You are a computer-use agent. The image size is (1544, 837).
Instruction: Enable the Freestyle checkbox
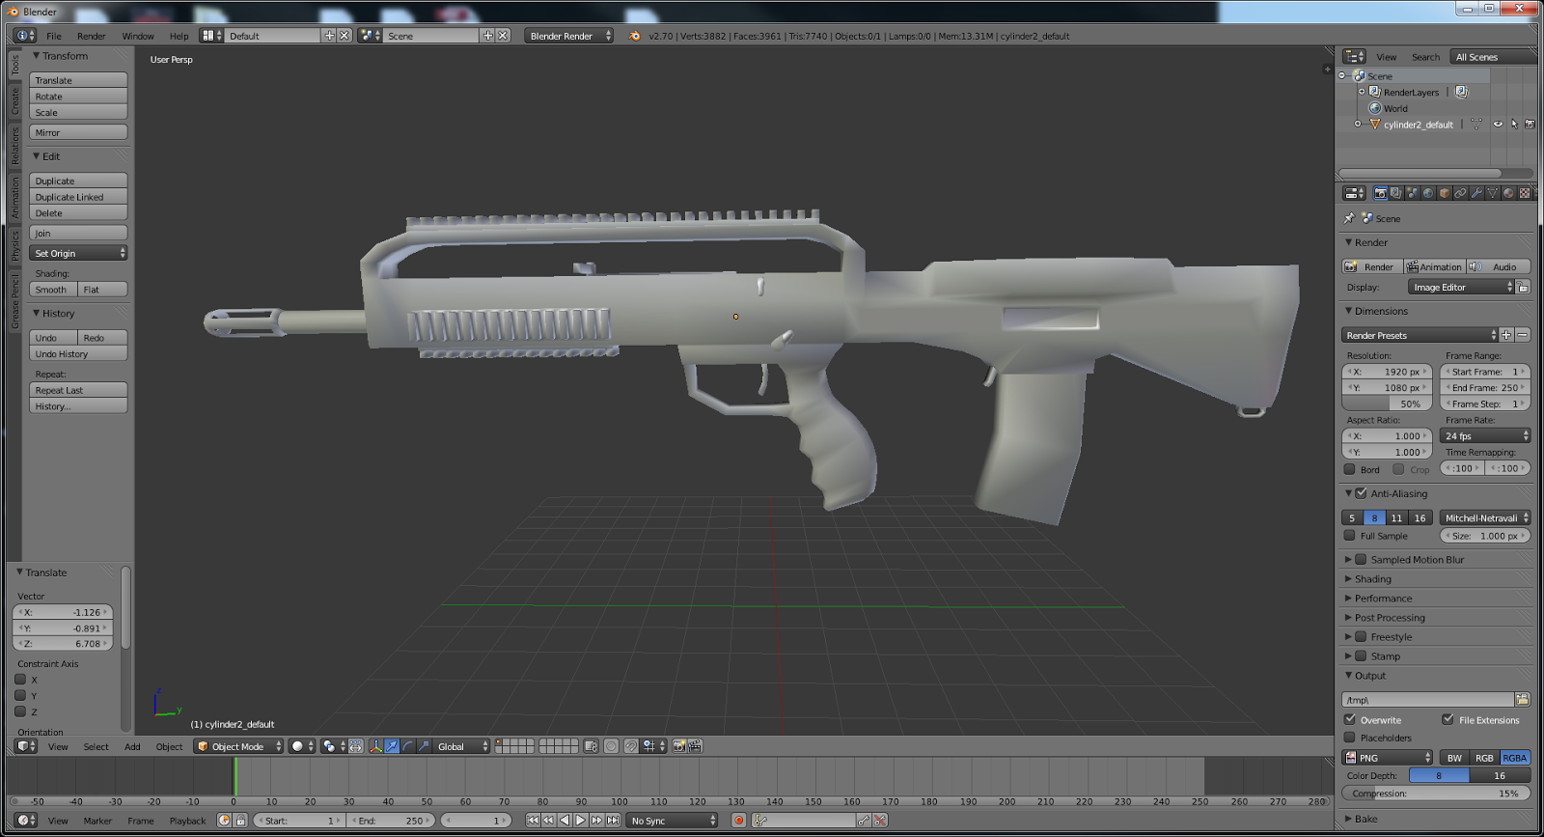click(x=1361, y=636)
